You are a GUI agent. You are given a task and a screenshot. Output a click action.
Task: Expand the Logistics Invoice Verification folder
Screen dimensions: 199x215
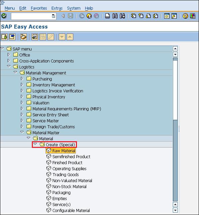(x=22, y=90)
